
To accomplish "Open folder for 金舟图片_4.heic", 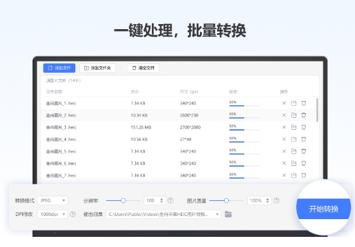I will (294, 139).
